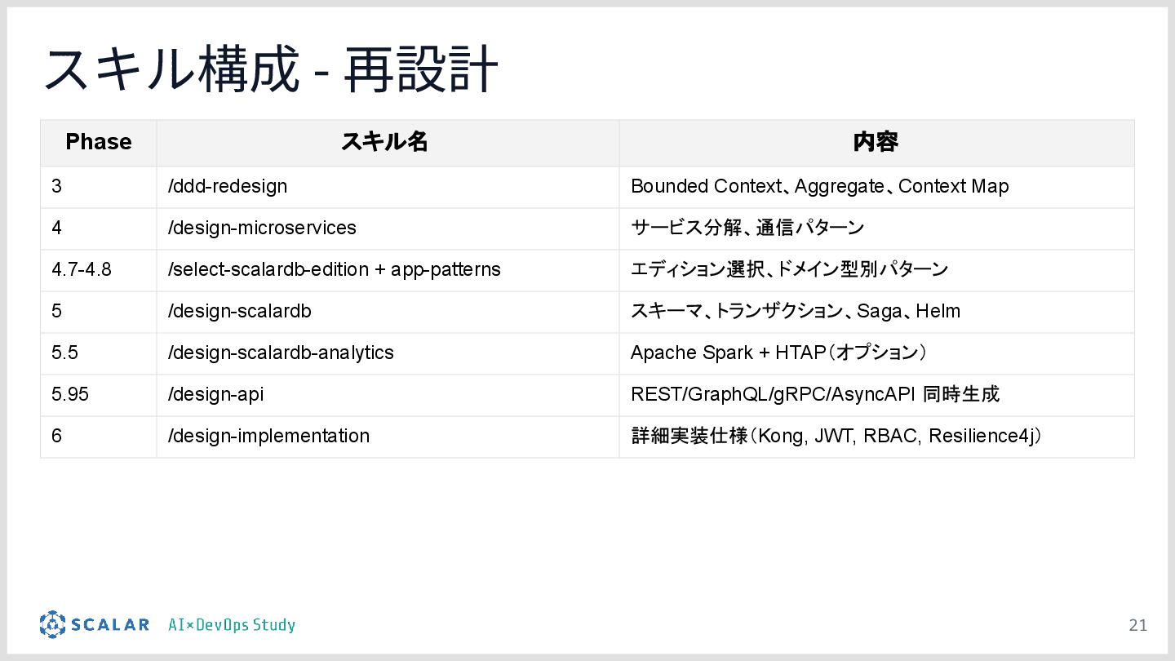Select the Phase cell 5.5
This screenshot has width=1175, height=661.
99,353
